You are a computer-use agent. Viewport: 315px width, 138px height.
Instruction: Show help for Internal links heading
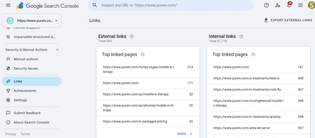[241, 36]
